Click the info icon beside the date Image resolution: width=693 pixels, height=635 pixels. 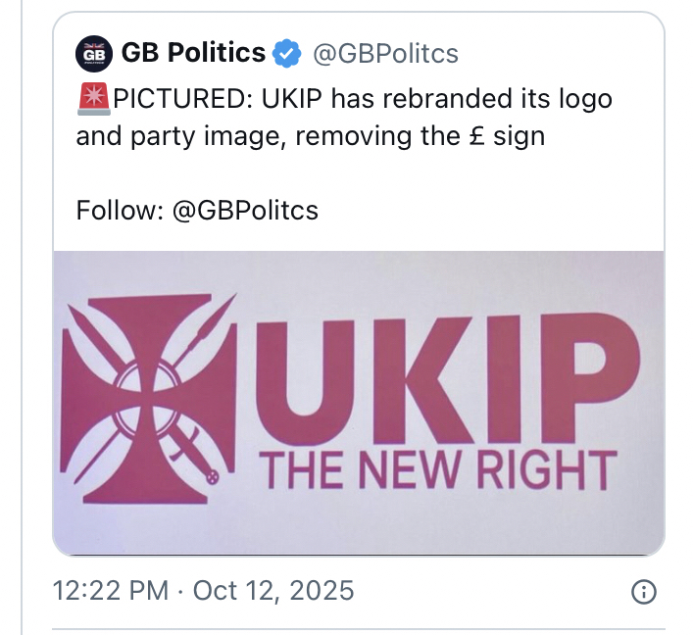tap(643, 592)
